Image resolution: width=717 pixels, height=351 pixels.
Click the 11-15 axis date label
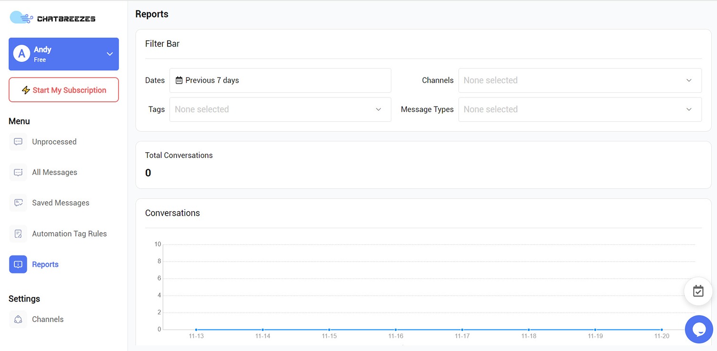click(329, 336)
